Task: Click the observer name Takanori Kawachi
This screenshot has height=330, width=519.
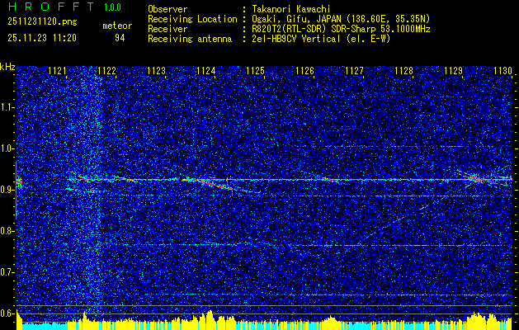Action: (x=291, y=9)
